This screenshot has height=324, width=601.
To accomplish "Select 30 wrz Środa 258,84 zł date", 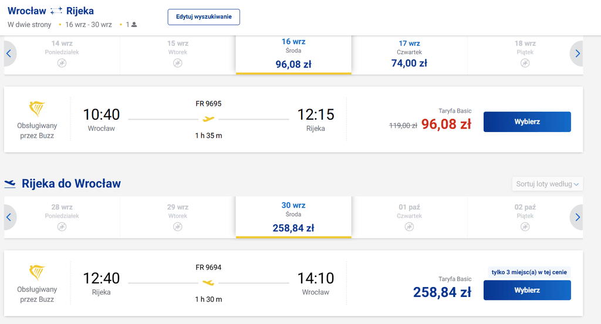I will click(x=293, y=217).
